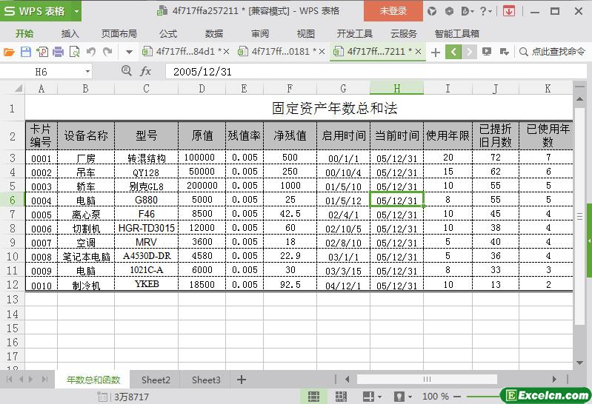Open the help question mark dropdown
592x404 pixels.
pyautogui.click(x=485, y=11)
